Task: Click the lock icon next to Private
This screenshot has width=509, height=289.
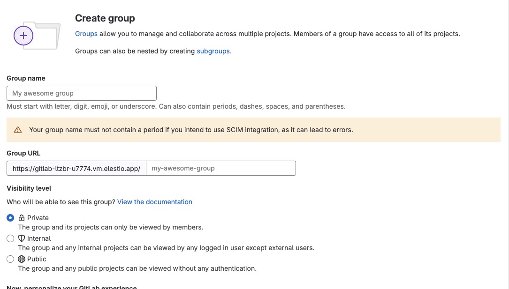Action: (x=21, y=217)
